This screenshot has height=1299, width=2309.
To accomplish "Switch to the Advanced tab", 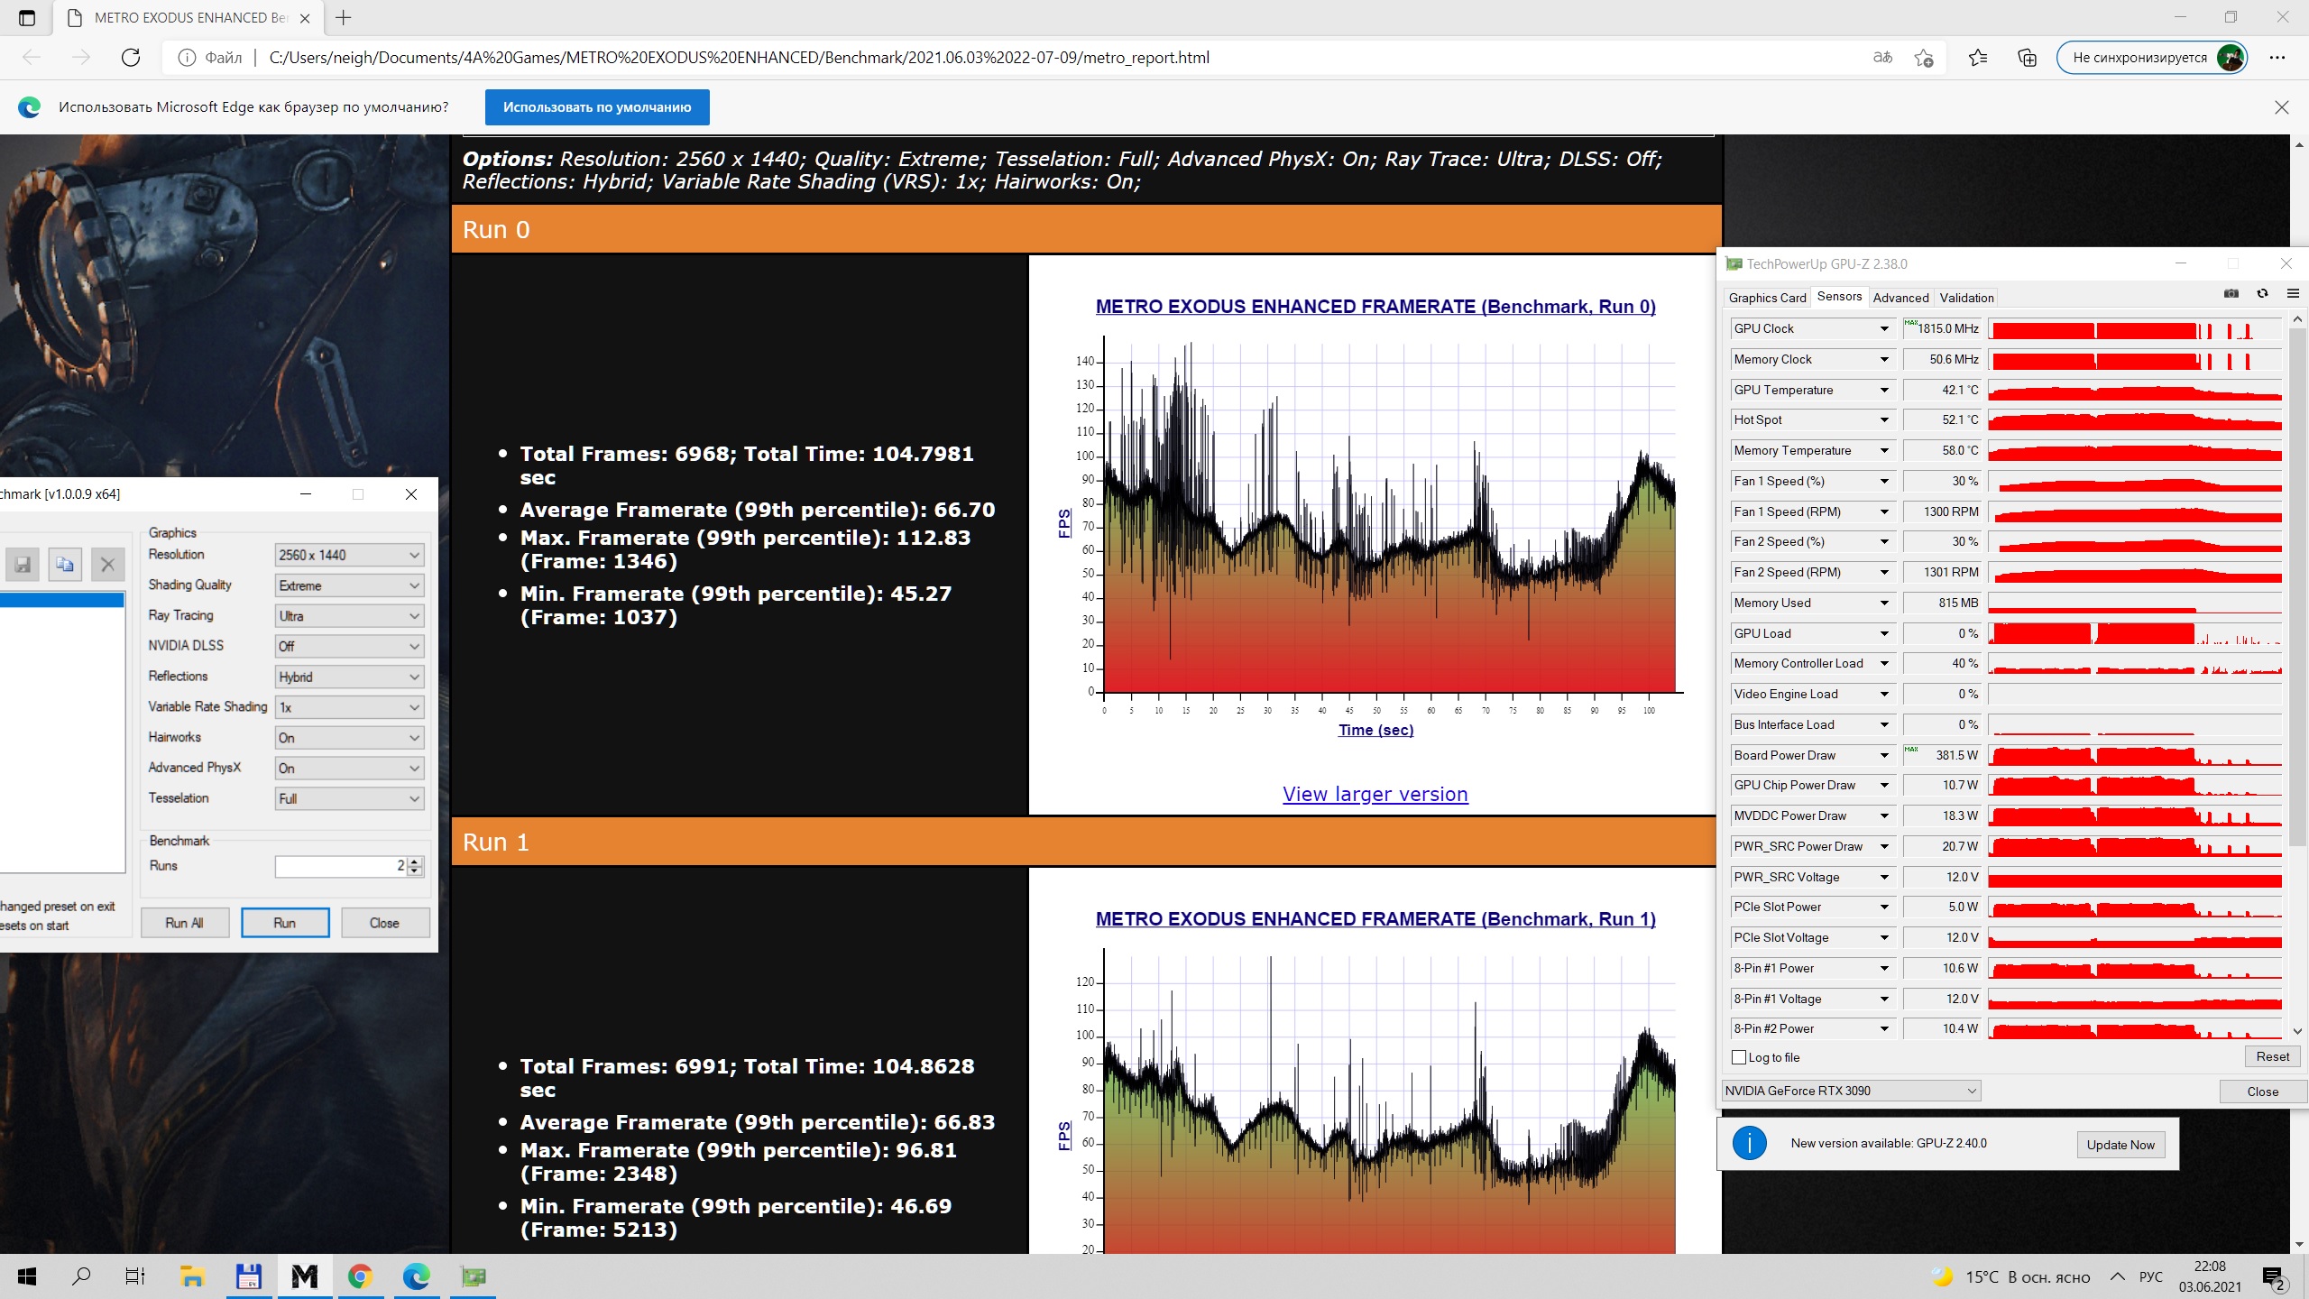I will point(1900,298).
